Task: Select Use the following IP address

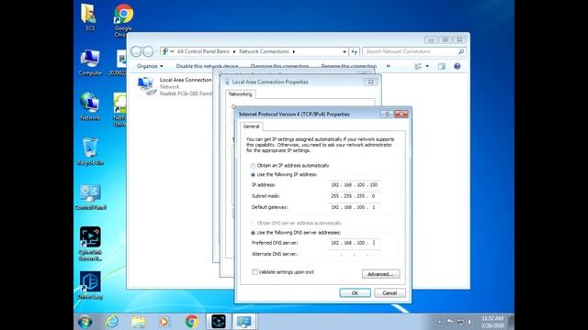Action: pos(253,175)
